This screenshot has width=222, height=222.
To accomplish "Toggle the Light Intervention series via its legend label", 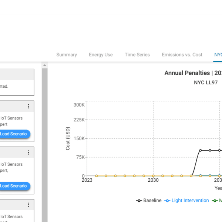I will 190,201.
